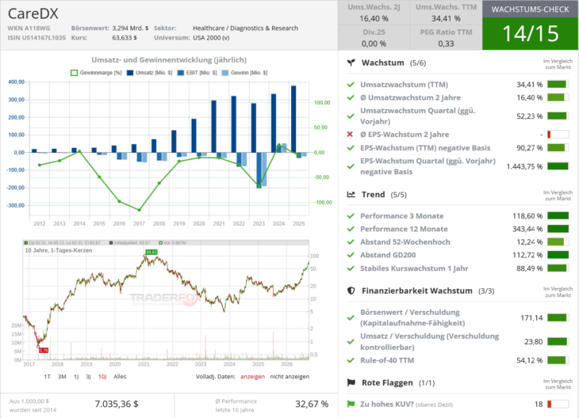The width and height of the screenshot is (579, 418).
Task: Toggle the Gewinnmarge [%] legend entry
Action: pyautogui.click(x=96, y=73)
